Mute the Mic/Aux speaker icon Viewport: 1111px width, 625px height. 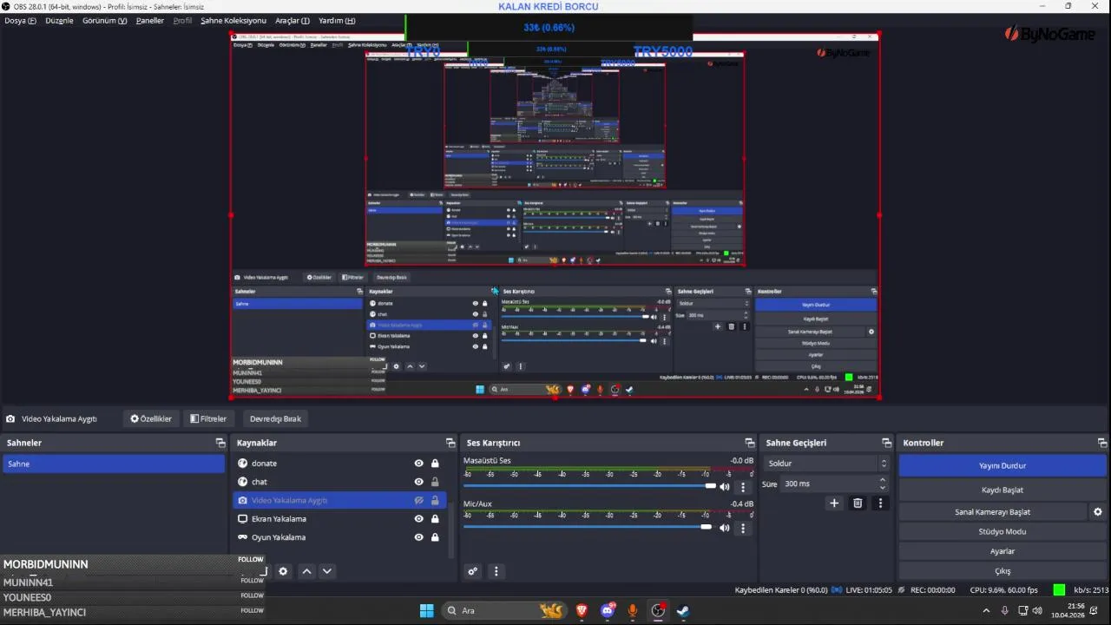725,528
